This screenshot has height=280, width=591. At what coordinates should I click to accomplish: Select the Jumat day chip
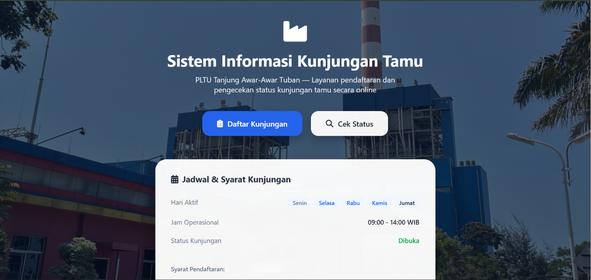pyautogui.click(x=407, y=203)
